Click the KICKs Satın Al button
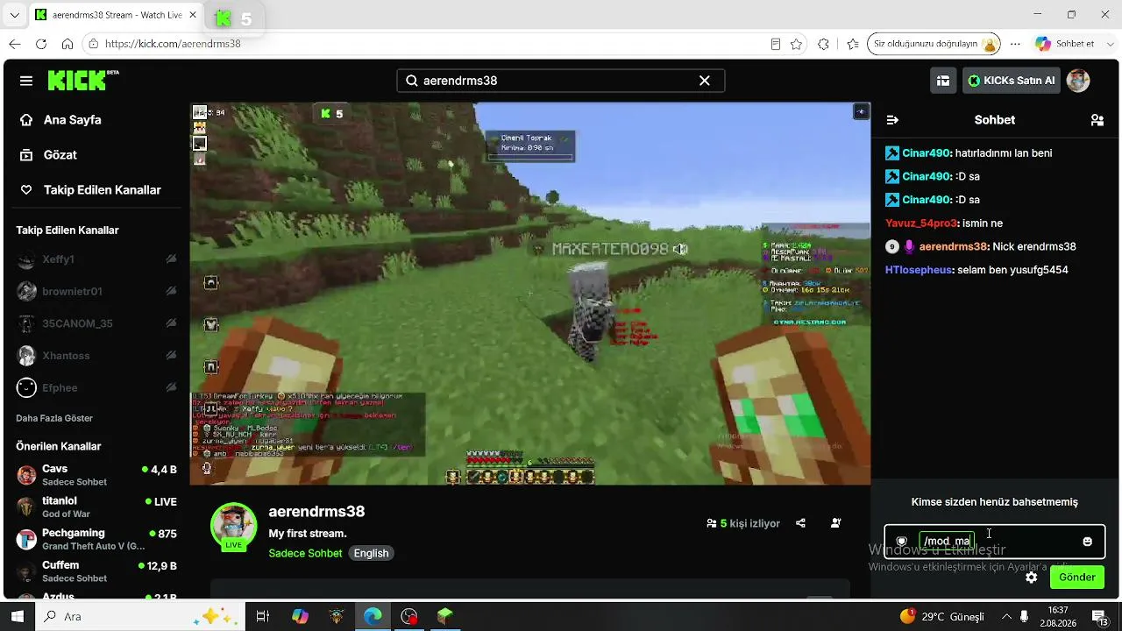 (1011, 81)
